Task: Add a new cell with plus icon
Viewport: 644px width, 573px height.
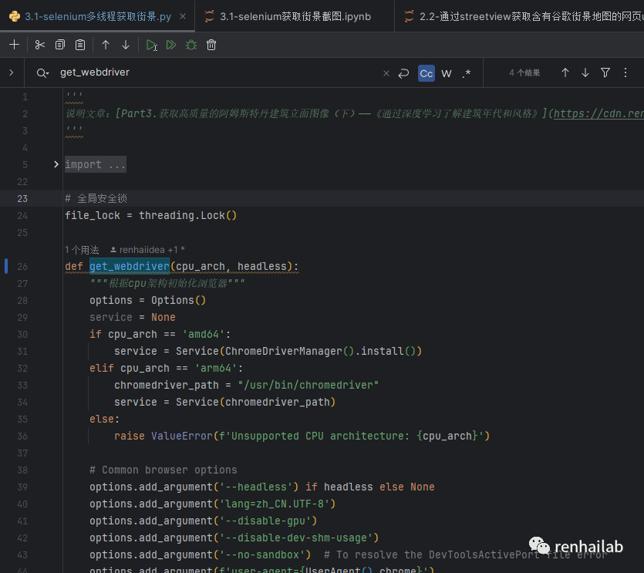Action: 15,45
